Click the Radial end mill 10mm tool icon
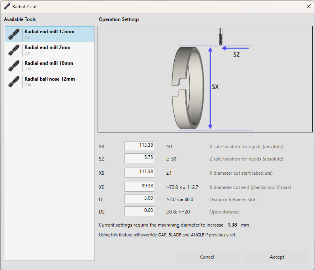Image resolution: width=315 pixels, height=270 pixels. (14, 66)
